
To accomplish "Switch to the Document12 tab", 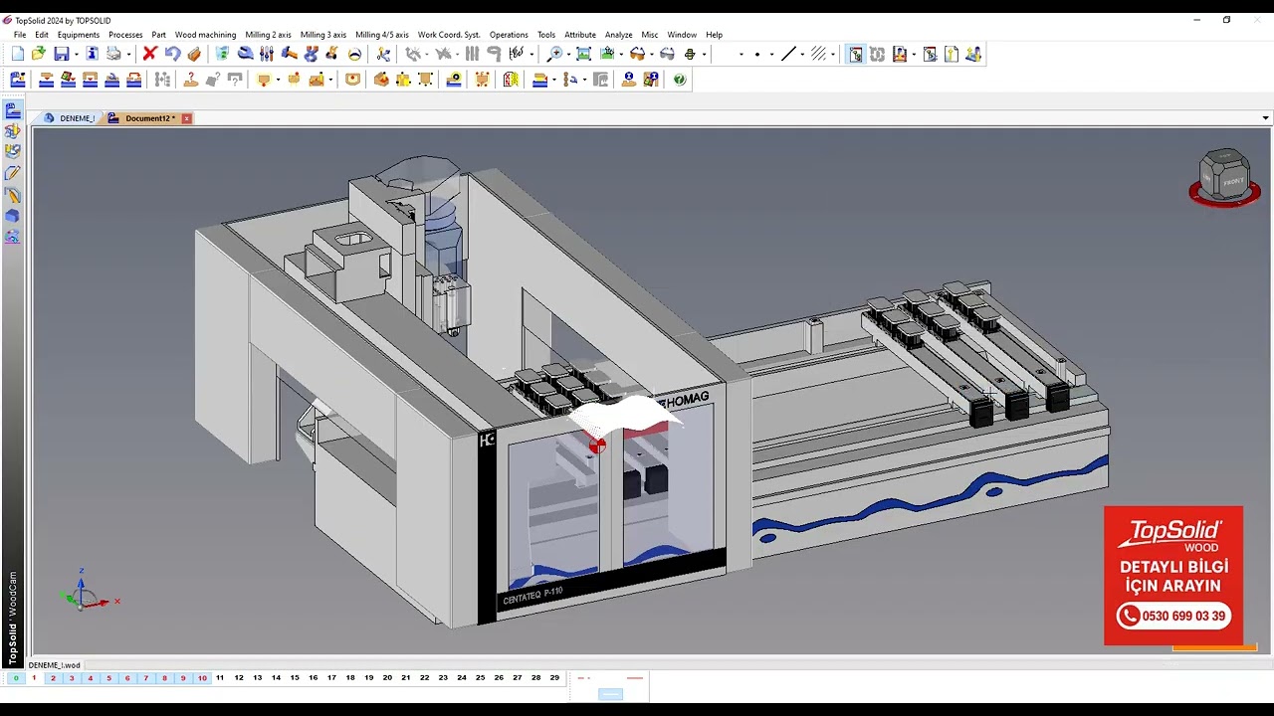I will pos(149,118).
